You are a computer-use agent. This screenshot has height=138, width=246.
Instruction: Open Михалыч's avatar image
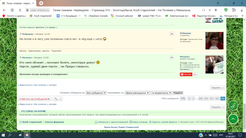coord(214,65)
